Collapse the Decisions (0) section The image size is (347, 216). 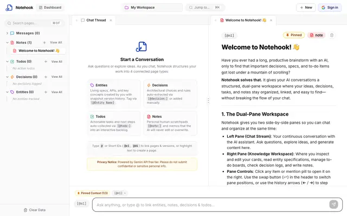pyautogui.click(x=7, y=77)
